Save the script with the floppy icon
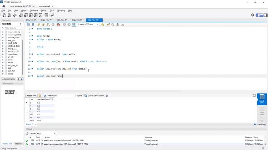Viewport: 268px width, 150px height. tap(33, 25)
